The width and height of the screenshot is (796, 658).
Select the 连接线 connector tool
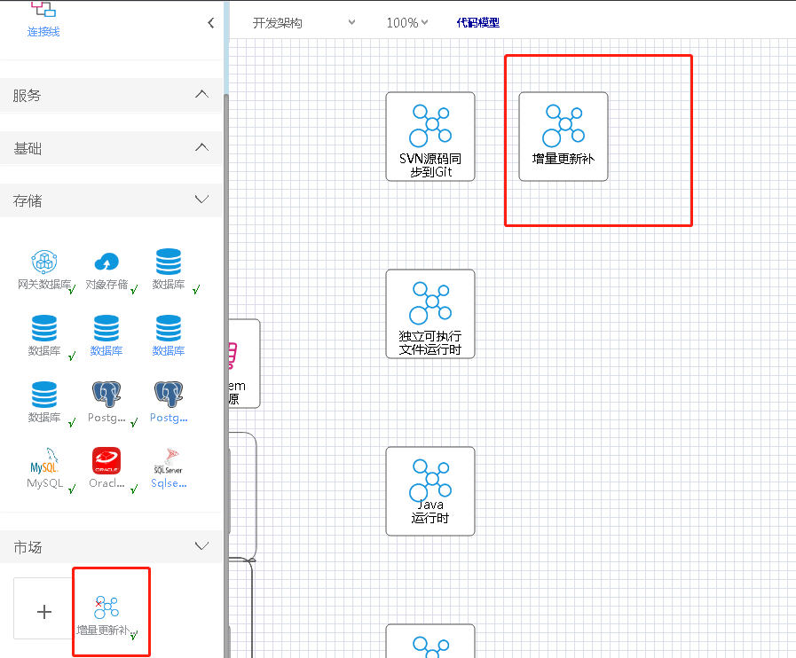43,18
